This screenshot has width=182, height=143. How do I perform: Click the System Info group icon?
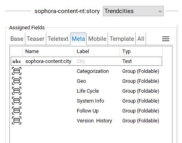point(17,101)
